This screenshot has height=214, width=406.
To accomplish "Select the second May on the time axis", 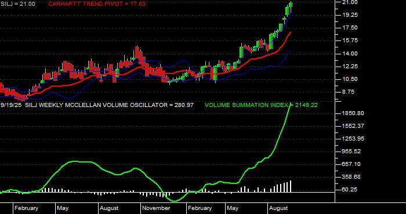I will (x=233, y=208).
